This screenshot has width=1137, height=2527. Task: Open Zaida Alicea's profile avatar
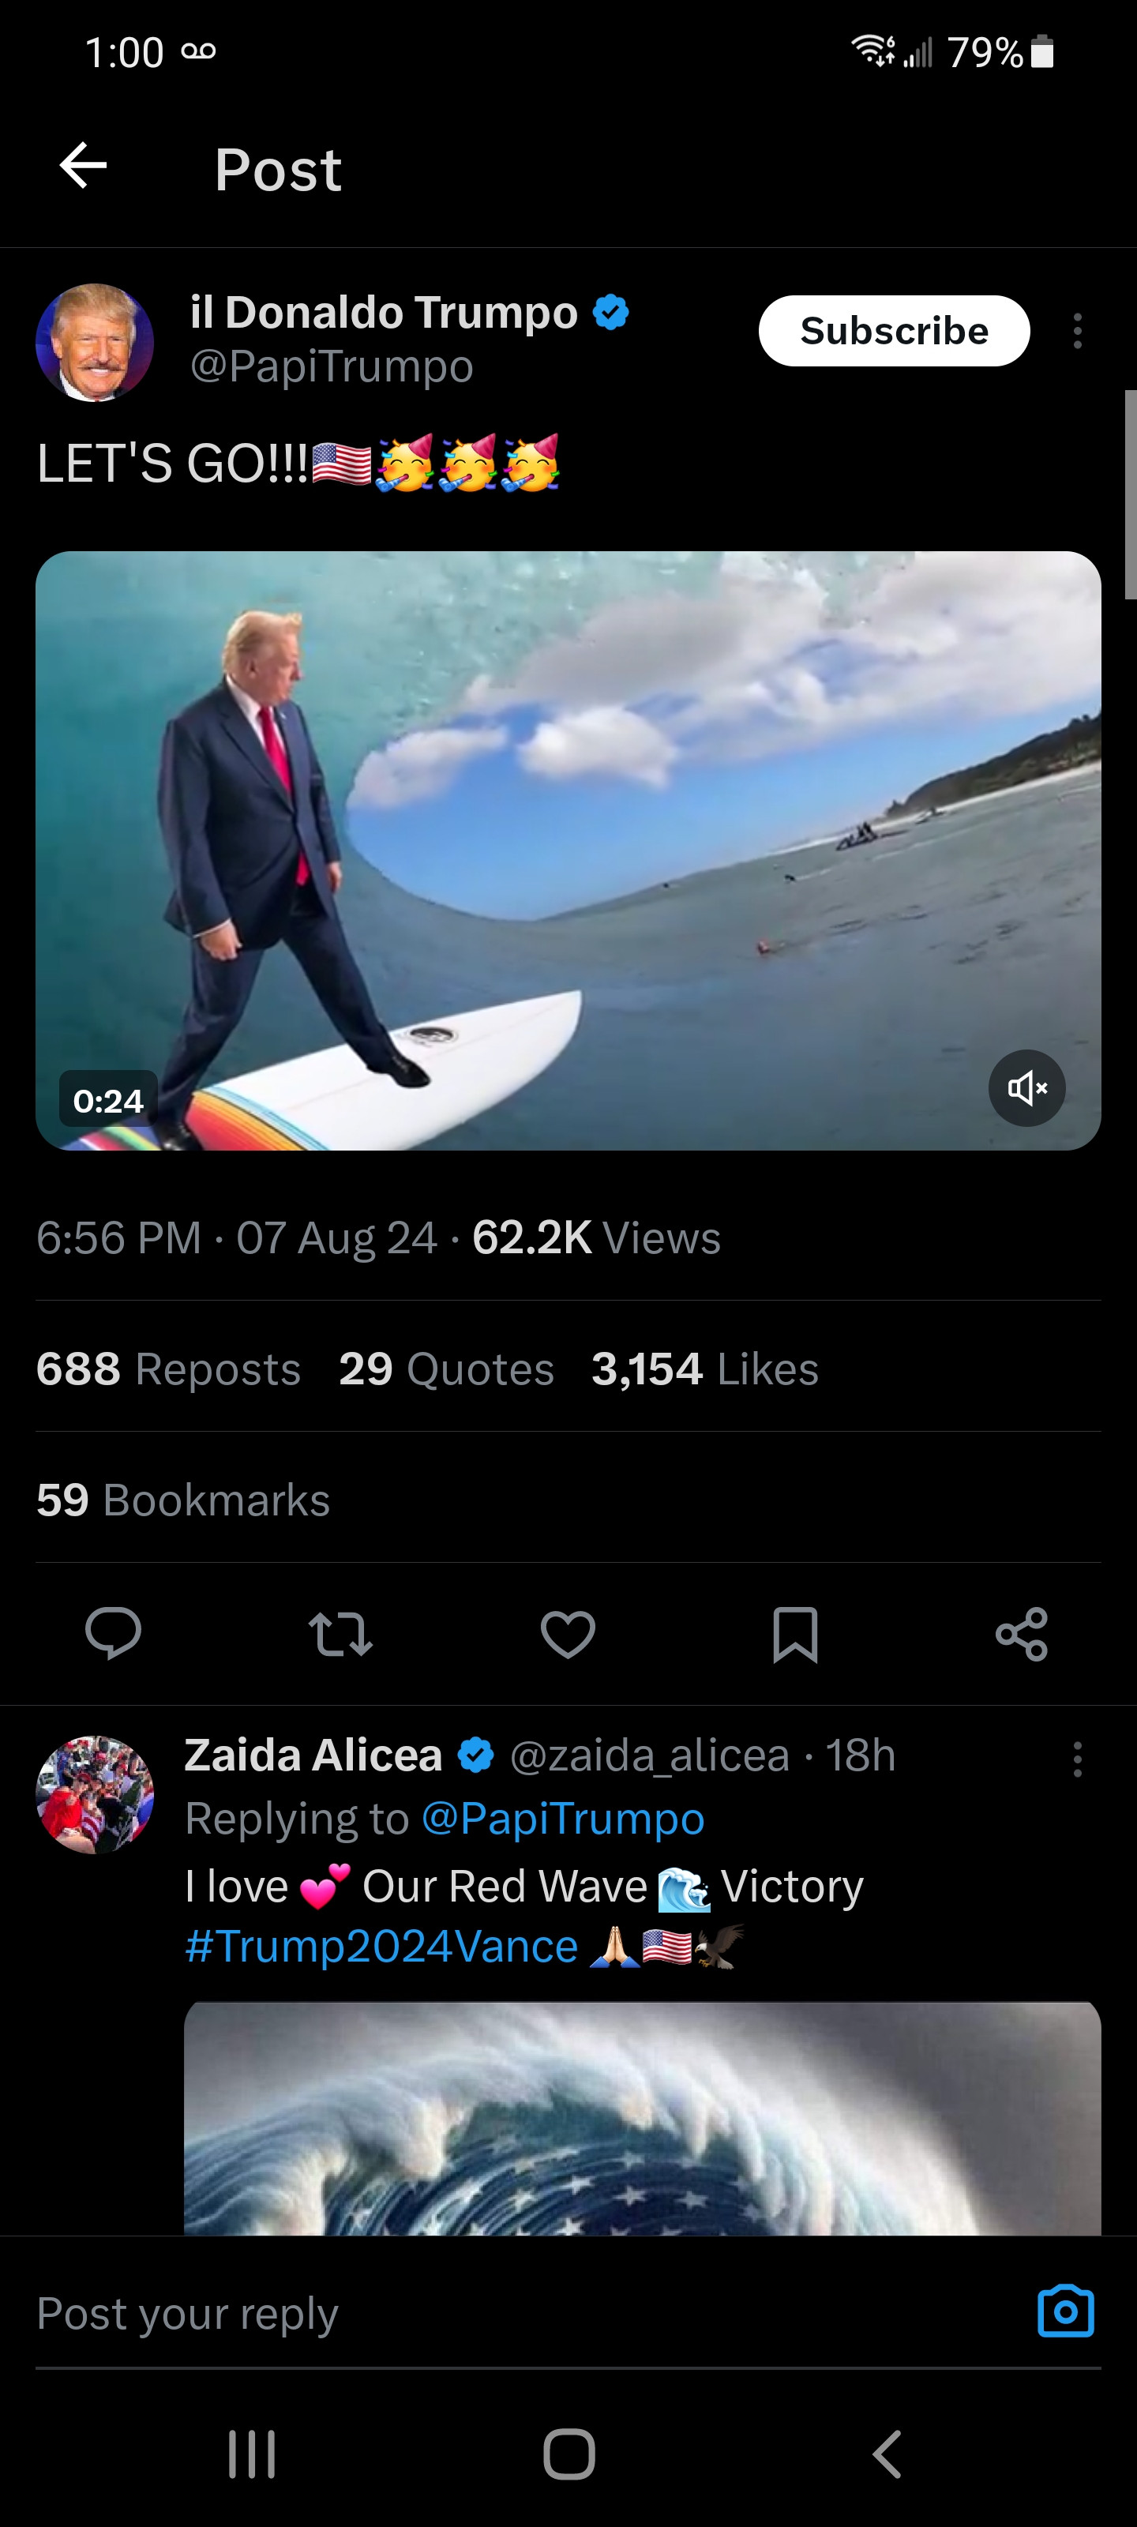pos(94,1794)
